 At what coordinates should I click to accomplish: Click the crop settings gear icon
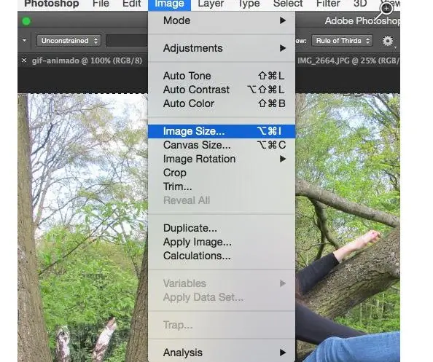tap(387, 41)
